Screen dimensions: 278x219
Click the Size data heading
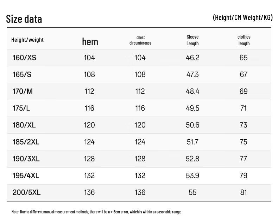pos(24,19)
